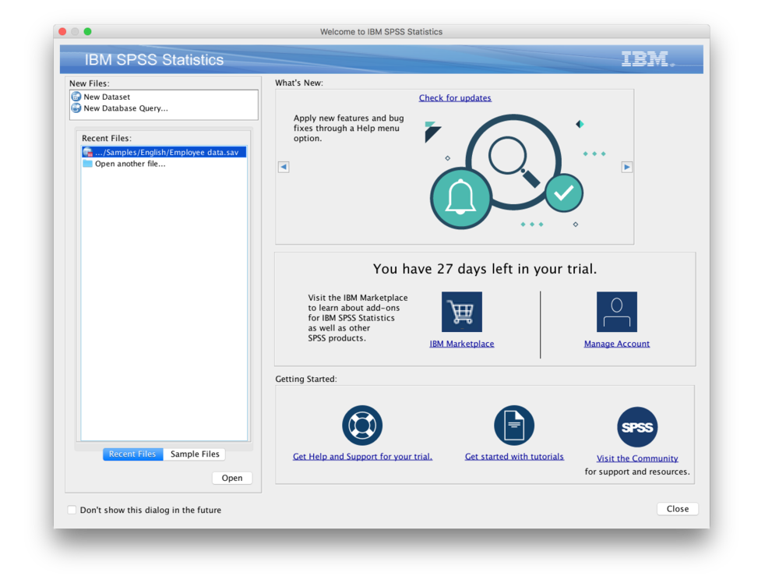Screen dimensions: 779x576
Task: Click the New Database Query icon
Action: click(x=76, y=108)
